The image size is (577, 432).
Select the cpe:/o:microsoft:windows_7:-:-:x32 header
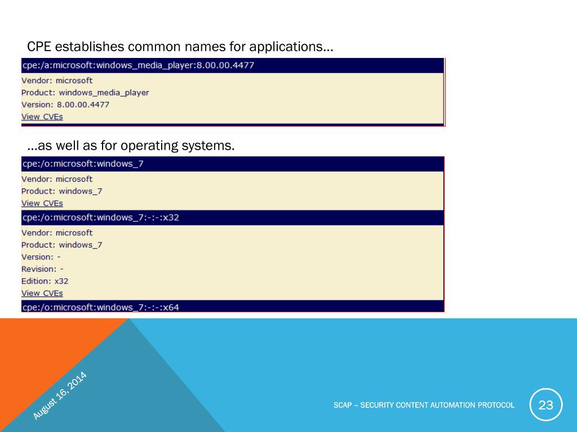tap(233, 218)
